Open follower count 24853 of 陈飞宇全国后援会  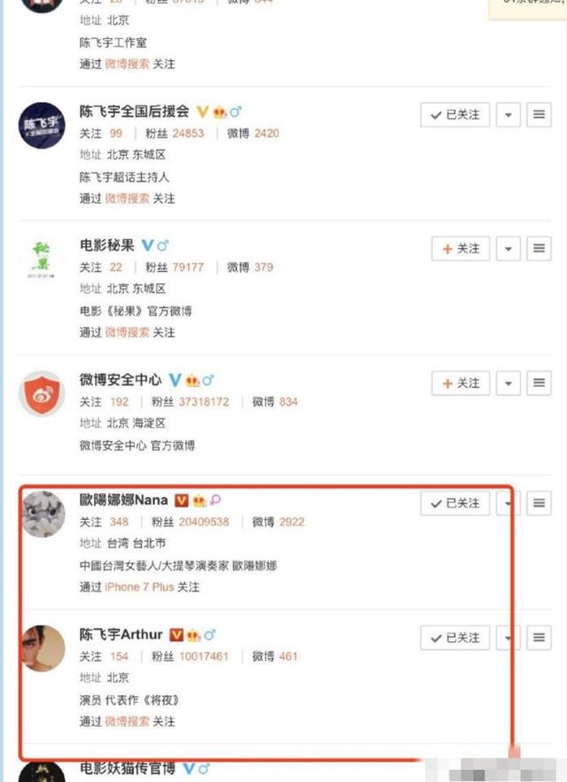(x=188, y=133)
